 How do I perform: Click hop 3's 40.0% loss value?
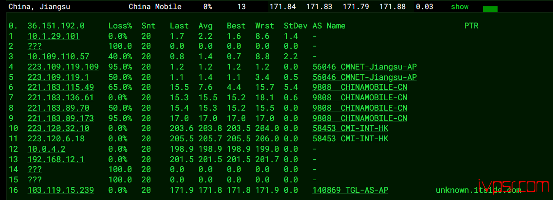(120, 56)
